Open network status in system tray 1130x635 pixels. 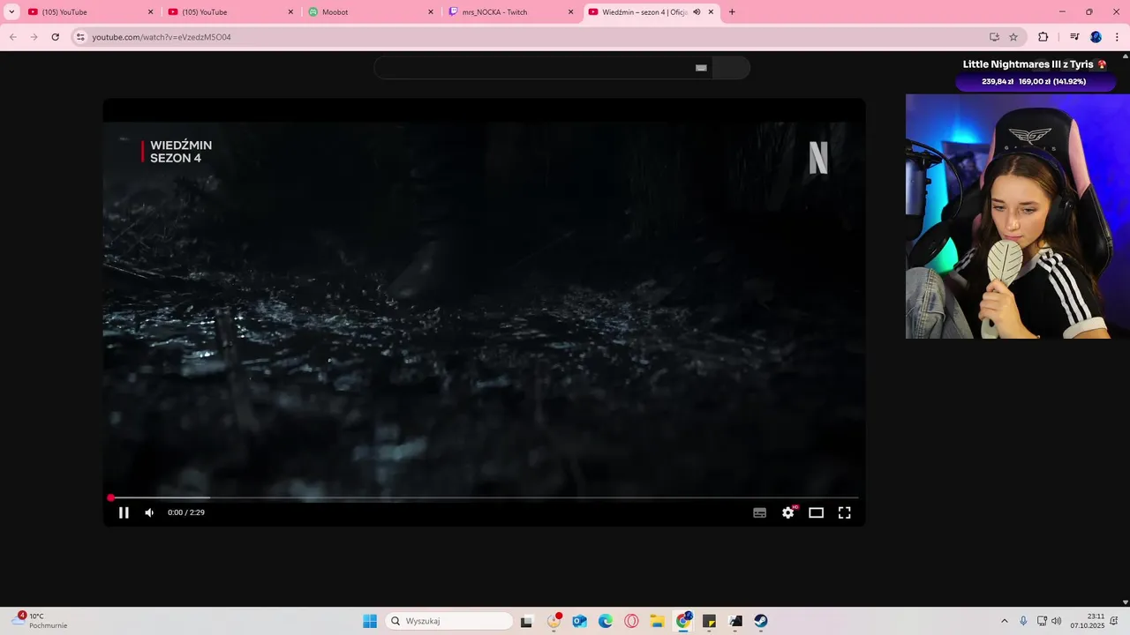[x=1042, y=621]
